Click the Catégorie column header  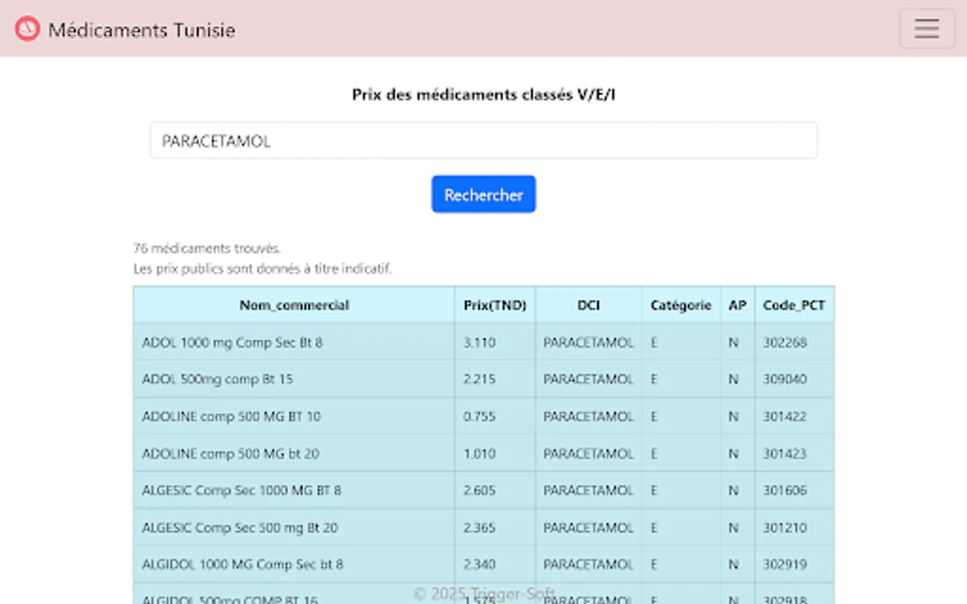coord(680,305)
